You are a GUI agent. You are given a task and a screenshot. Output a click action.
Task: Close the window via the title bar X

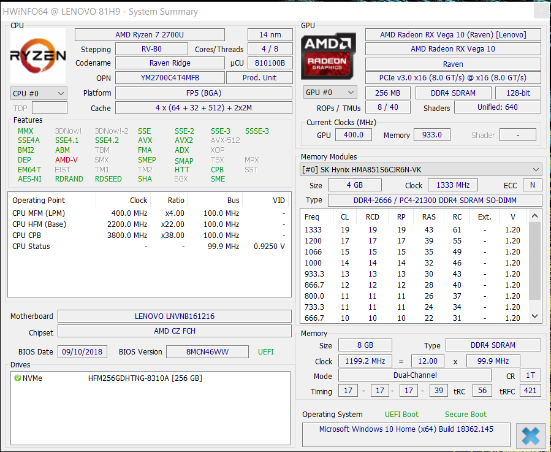(x=542, y=11)
